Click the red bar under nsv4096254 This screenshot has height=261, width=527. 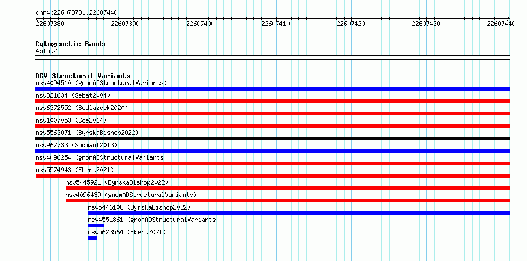pos(272,163)
